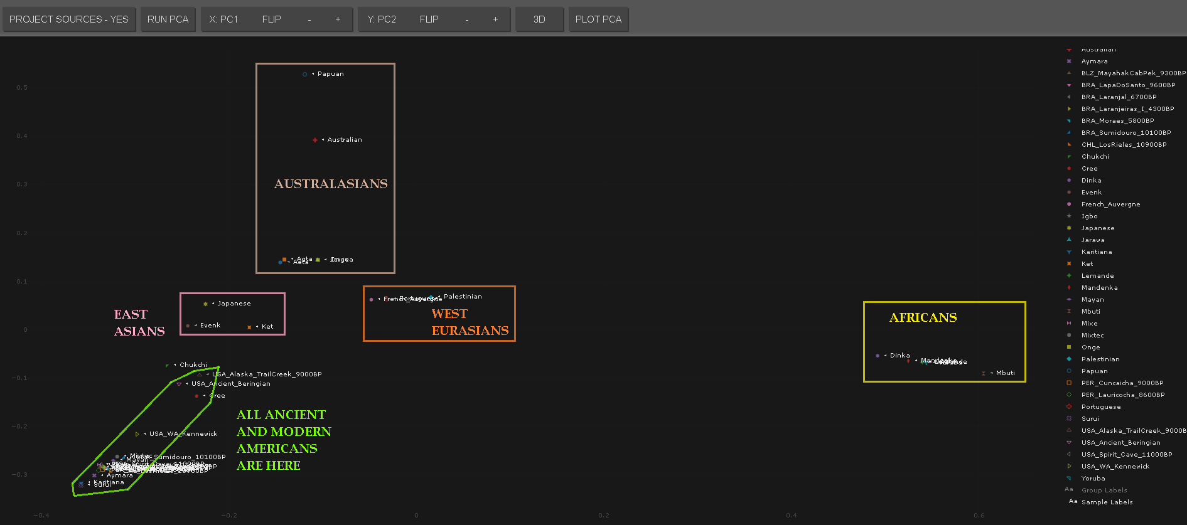Click the Japanese data point in plot
This screenshot has width=1187, height=525.
tap(205, 304)
